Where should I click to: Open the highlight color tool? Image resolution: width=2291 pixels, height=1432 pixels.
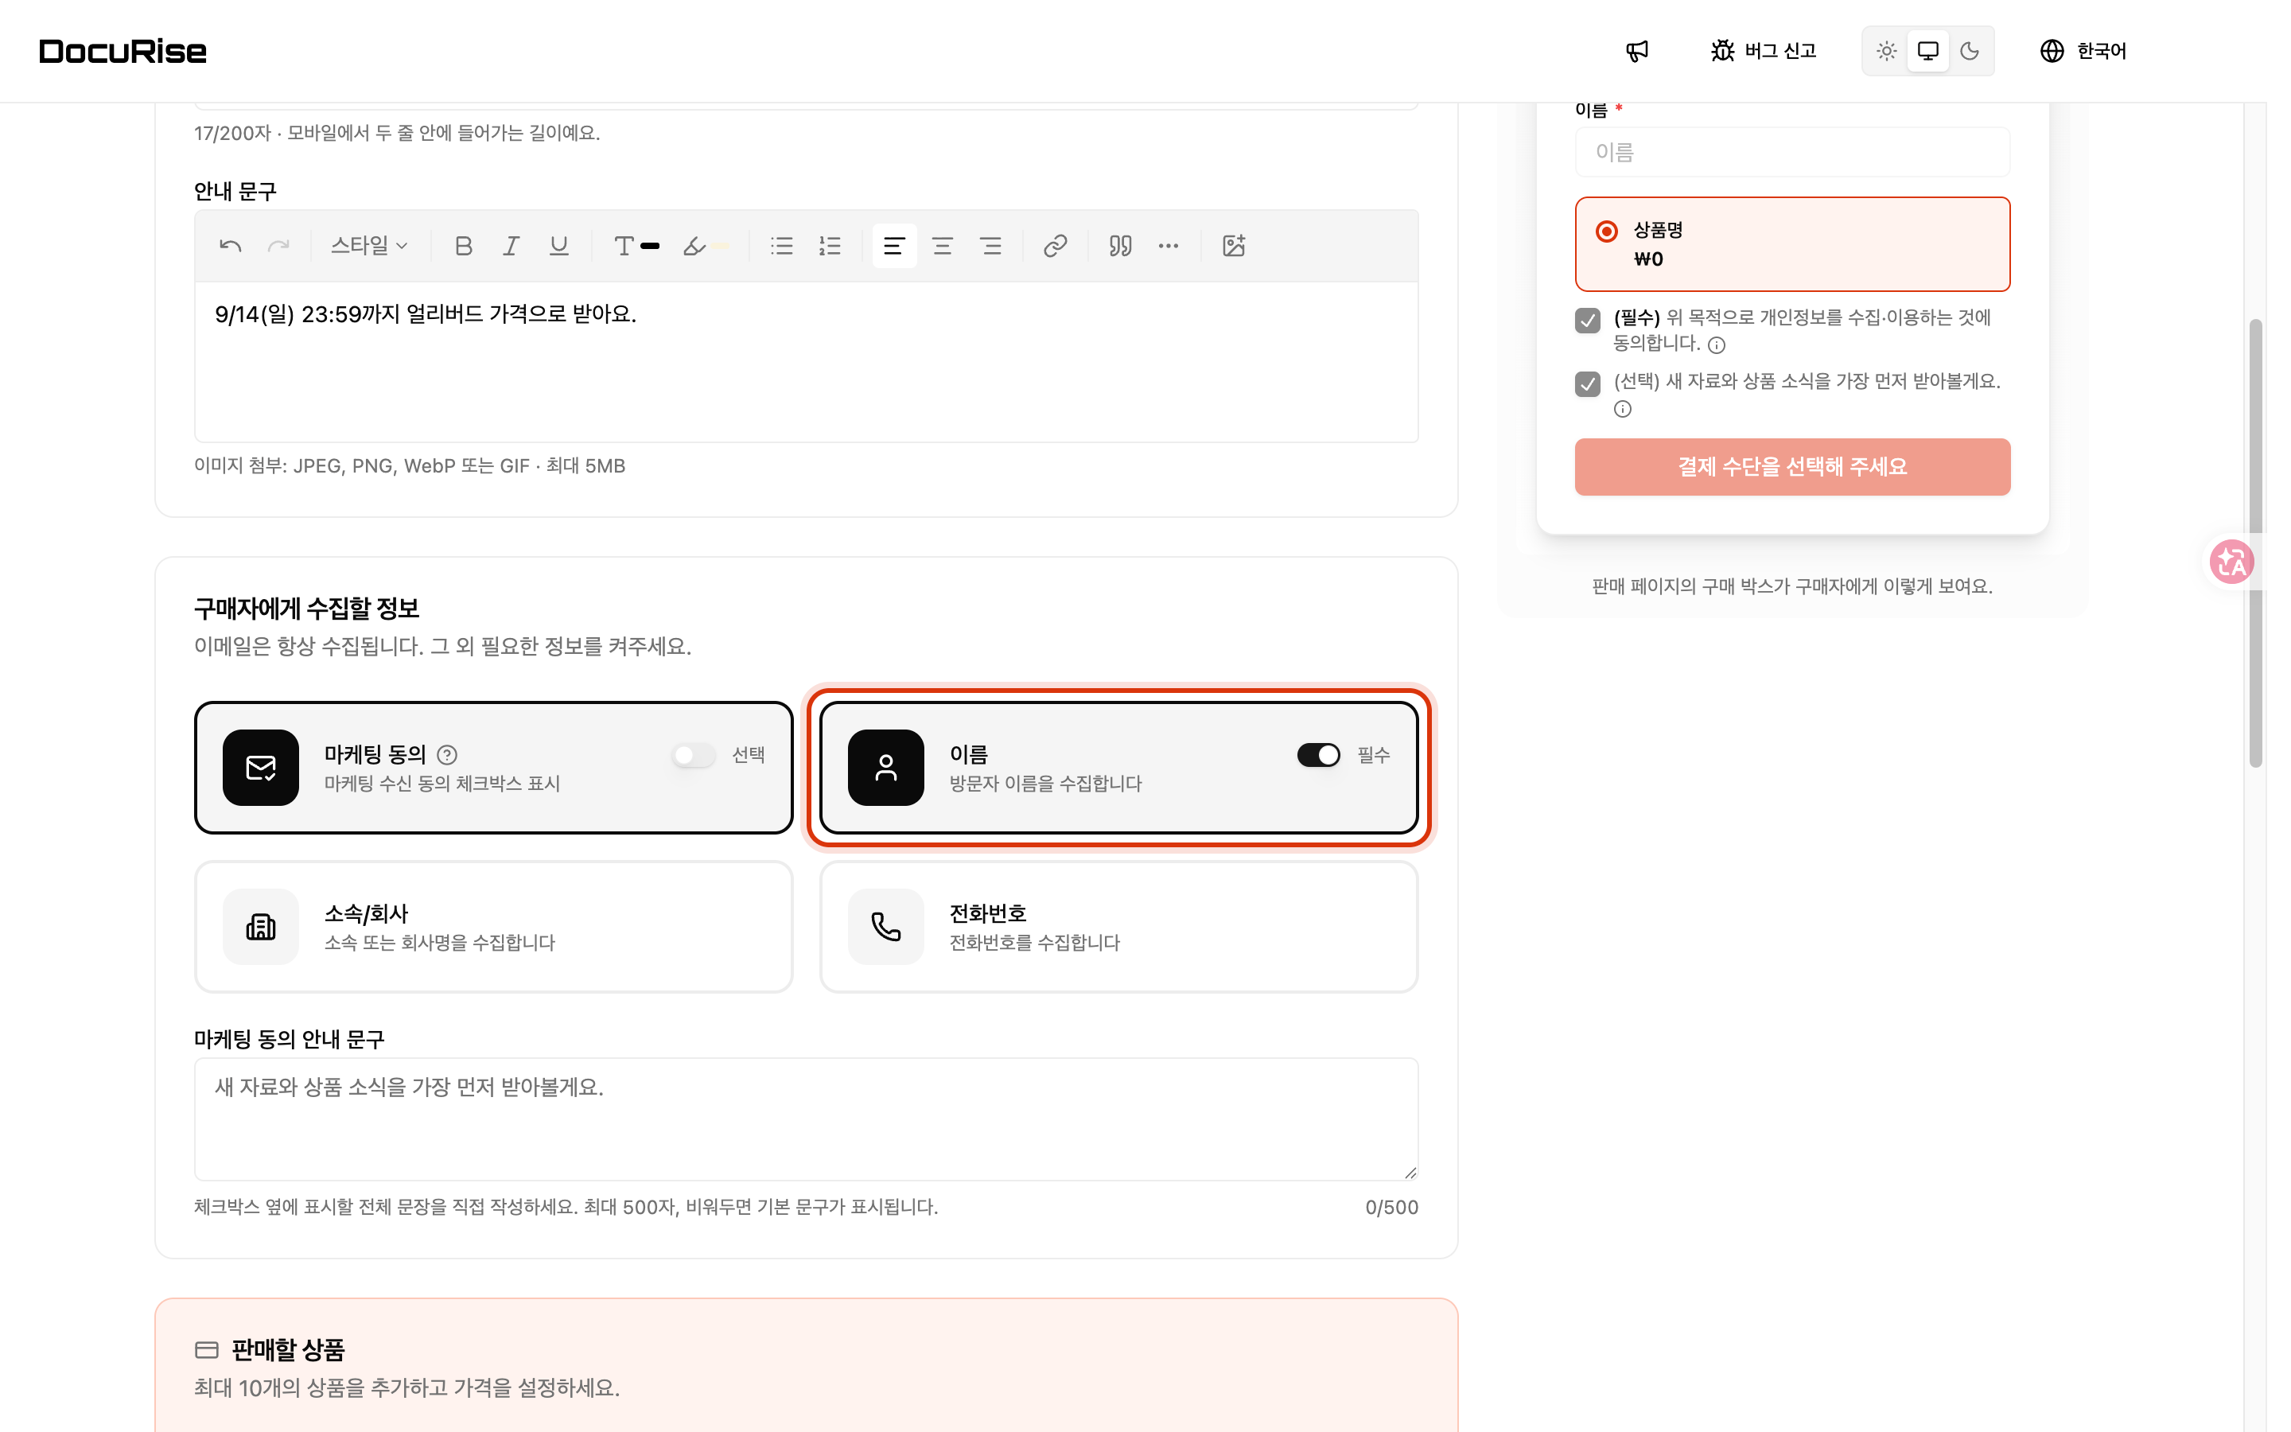[706, 247]
